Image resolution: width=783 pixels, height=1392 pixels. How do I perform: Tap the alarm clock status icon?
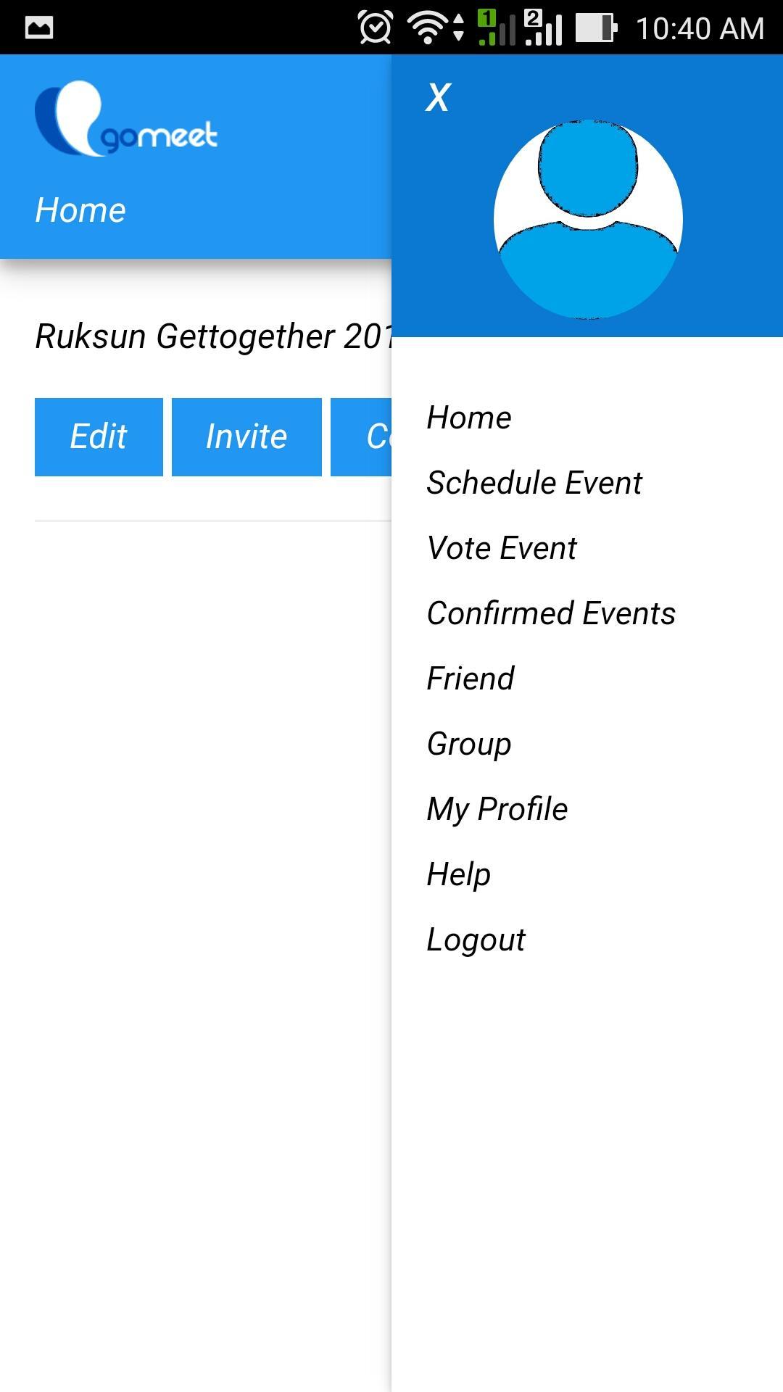point(375,28)
